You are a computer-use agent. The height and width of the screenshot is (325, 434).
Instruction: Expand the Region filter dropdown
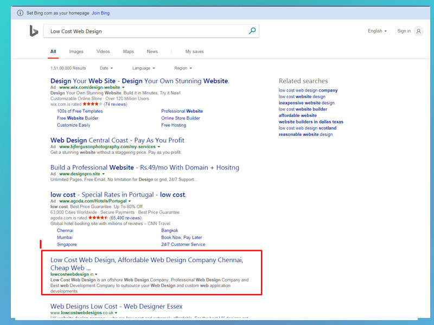click(x=183, y=68)
